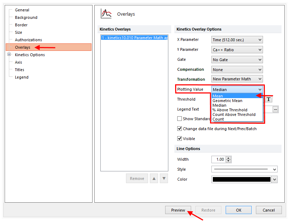Select Mean from the Plotting Value list

[x=218, y=96]
